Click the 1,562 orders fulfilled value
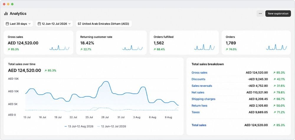The width and height of the screenshot is (295, 140). tap(159, 43)
